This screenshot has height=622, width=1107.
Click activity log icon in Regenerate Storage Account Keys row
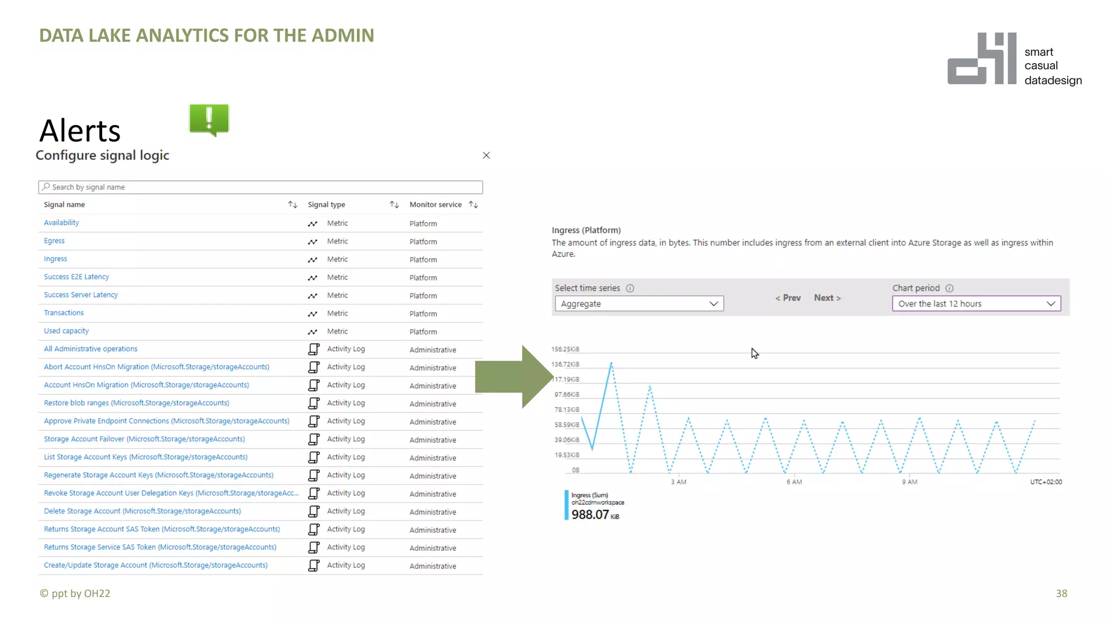(x=314, y=475)
